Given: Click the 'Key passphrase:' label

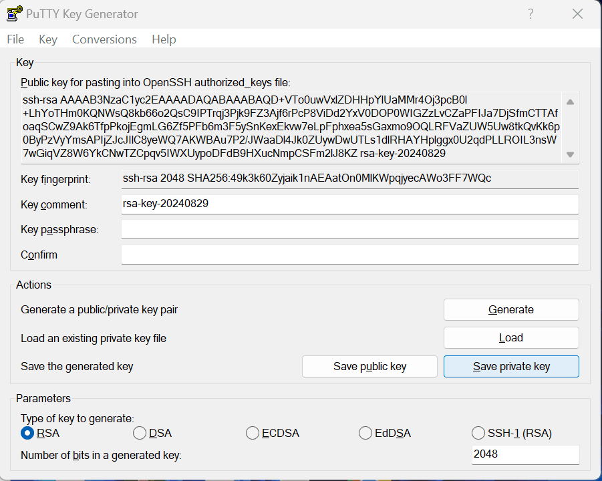Looking at the screenshot, I should (x=59, y=230).
